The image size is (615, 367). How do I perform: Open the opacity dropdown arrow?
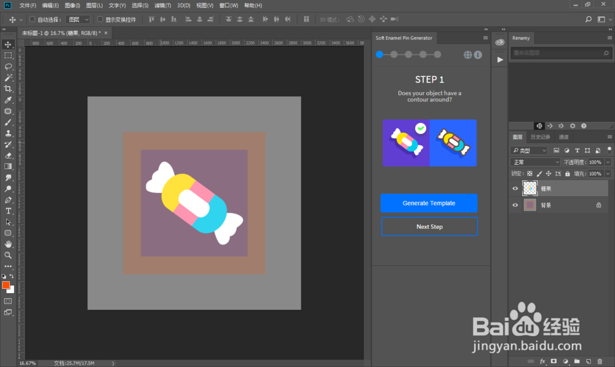click(x=608, y=162)
